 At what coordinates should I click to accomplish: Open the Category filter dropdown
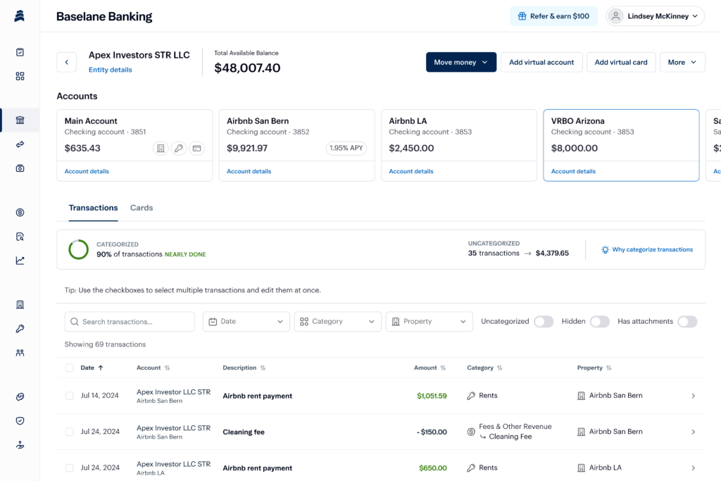(x=337, y=321)
